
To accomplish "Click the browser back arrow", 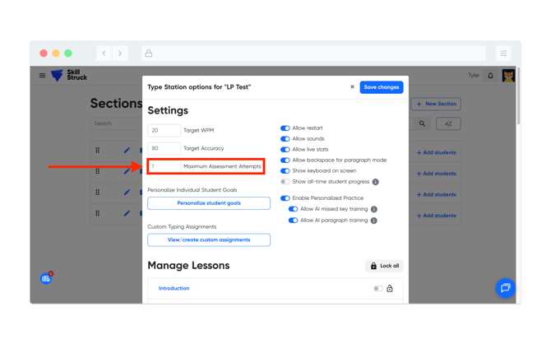I will tap(104, 53).
